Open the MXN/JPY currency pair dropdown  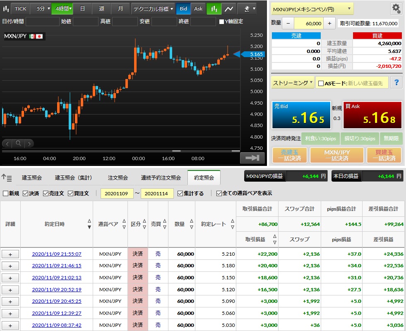click(312, 10)
